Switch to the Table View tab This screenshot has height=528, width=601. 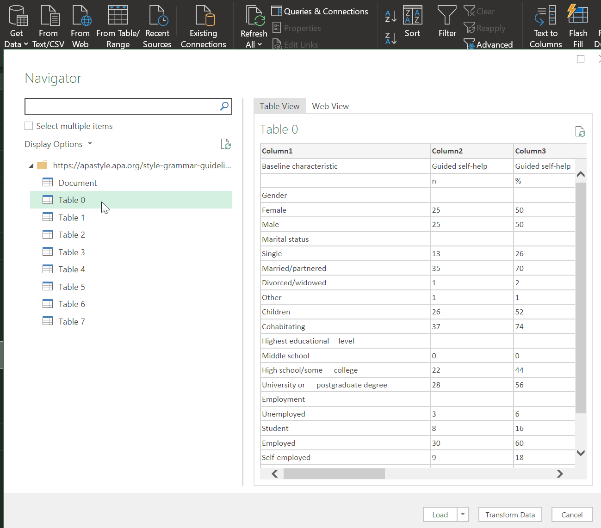pos(279,106)
